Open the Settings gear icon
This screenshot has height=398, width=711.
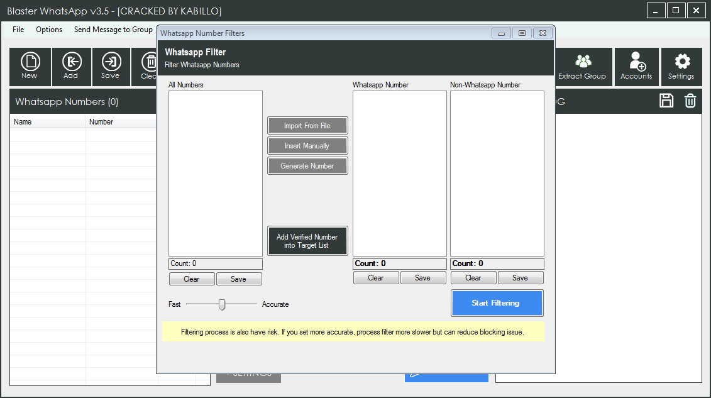[x=681, y=67]
